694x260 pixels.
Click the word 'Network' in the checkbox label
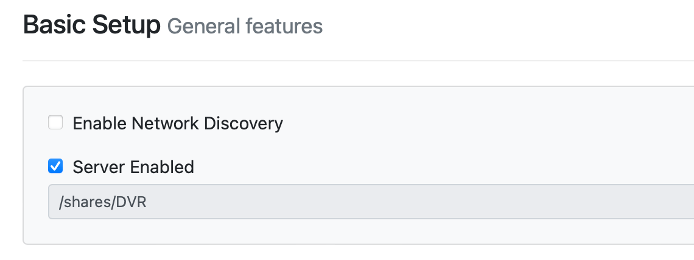click(x=166, y=124)
